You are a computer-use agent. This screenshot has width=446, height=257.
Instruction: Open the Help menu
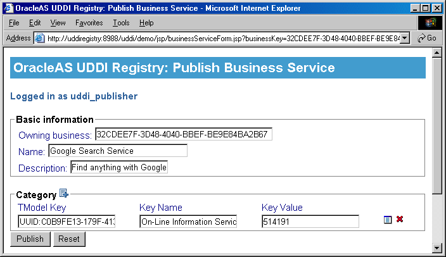click(x=146, y=23)
